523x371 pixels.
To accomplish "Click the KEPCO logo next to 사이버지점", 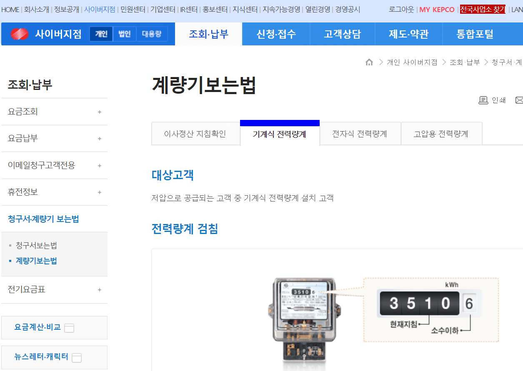I will click(x=19, y=33).
